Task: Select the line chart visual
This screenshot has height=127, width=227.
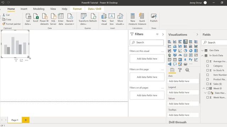Action: click(x=170, y=46)
